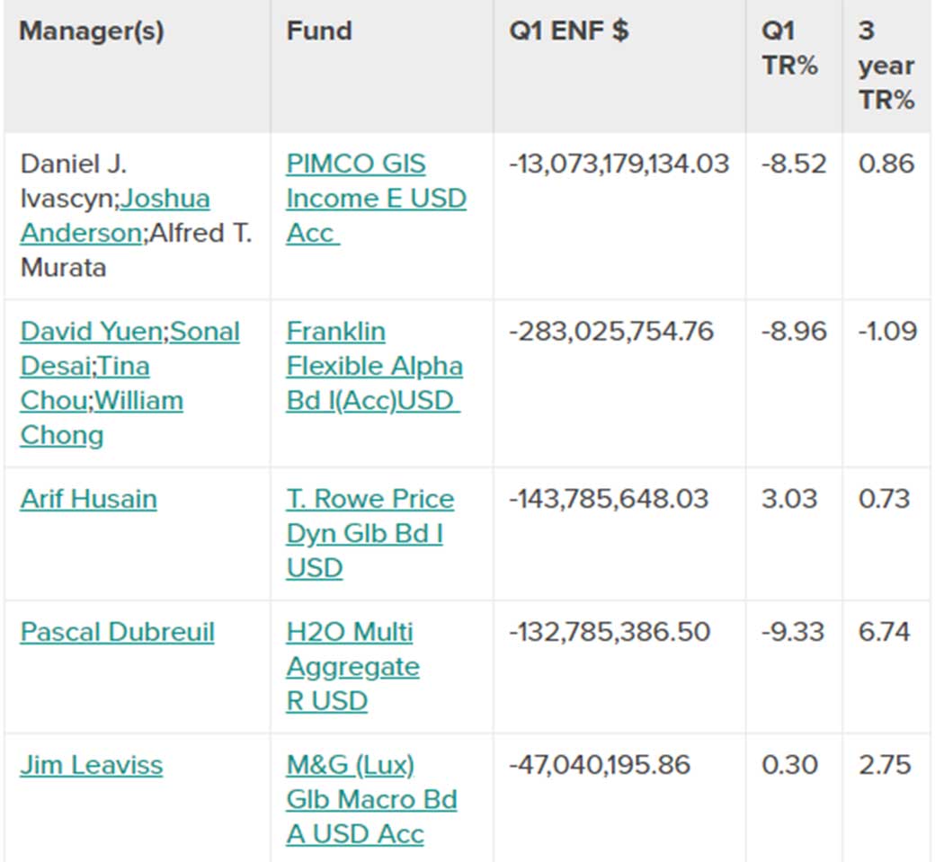Open Sonal Desai manager profile

click(130, 349)
